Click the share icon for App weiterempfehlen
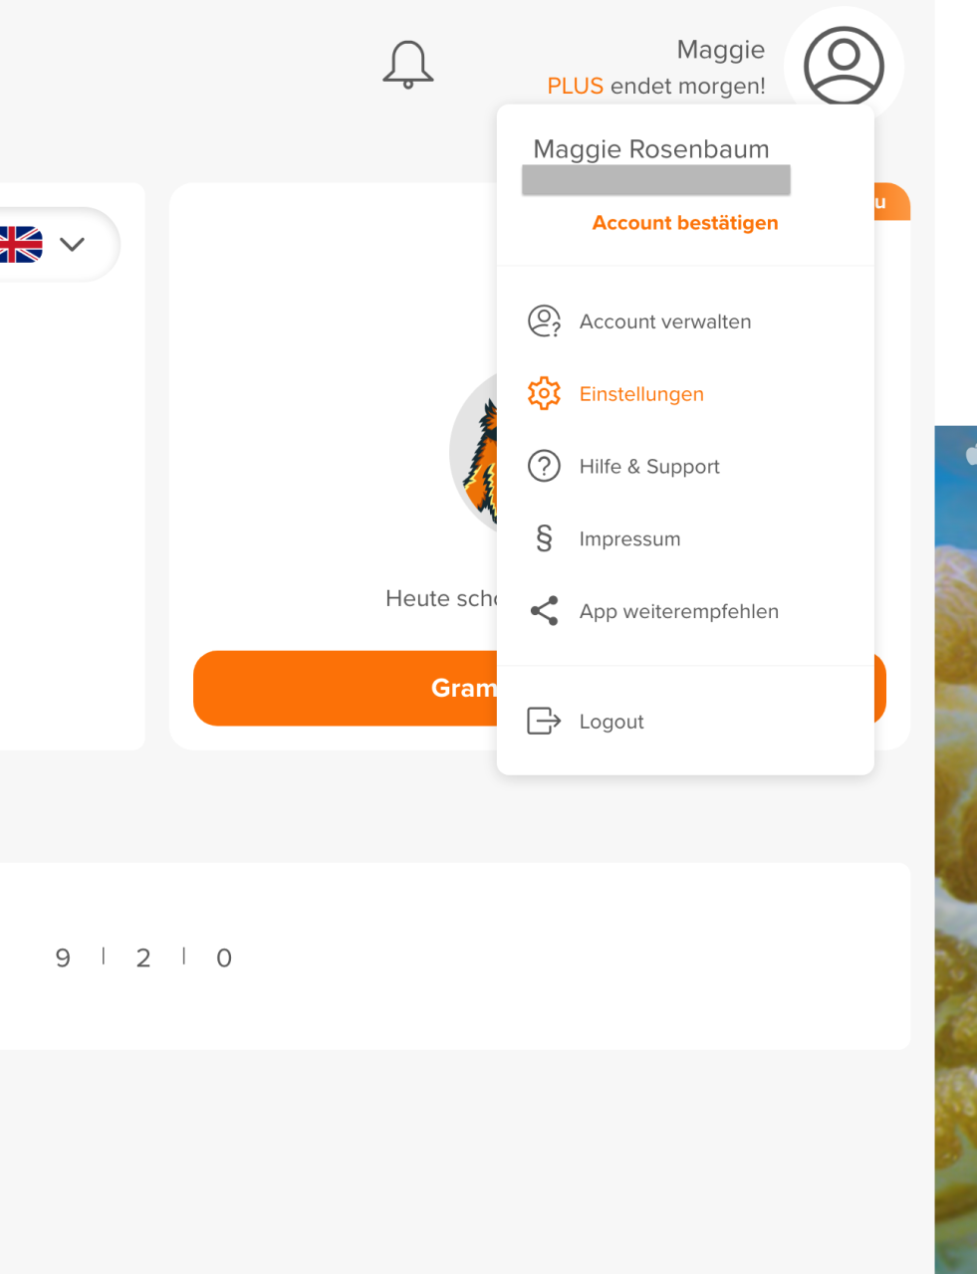 [544, 611]
